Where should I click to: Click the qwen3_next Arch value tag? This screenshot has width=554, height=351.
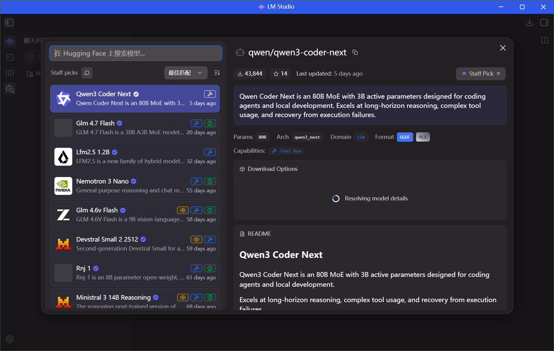[x=307, y=137]
